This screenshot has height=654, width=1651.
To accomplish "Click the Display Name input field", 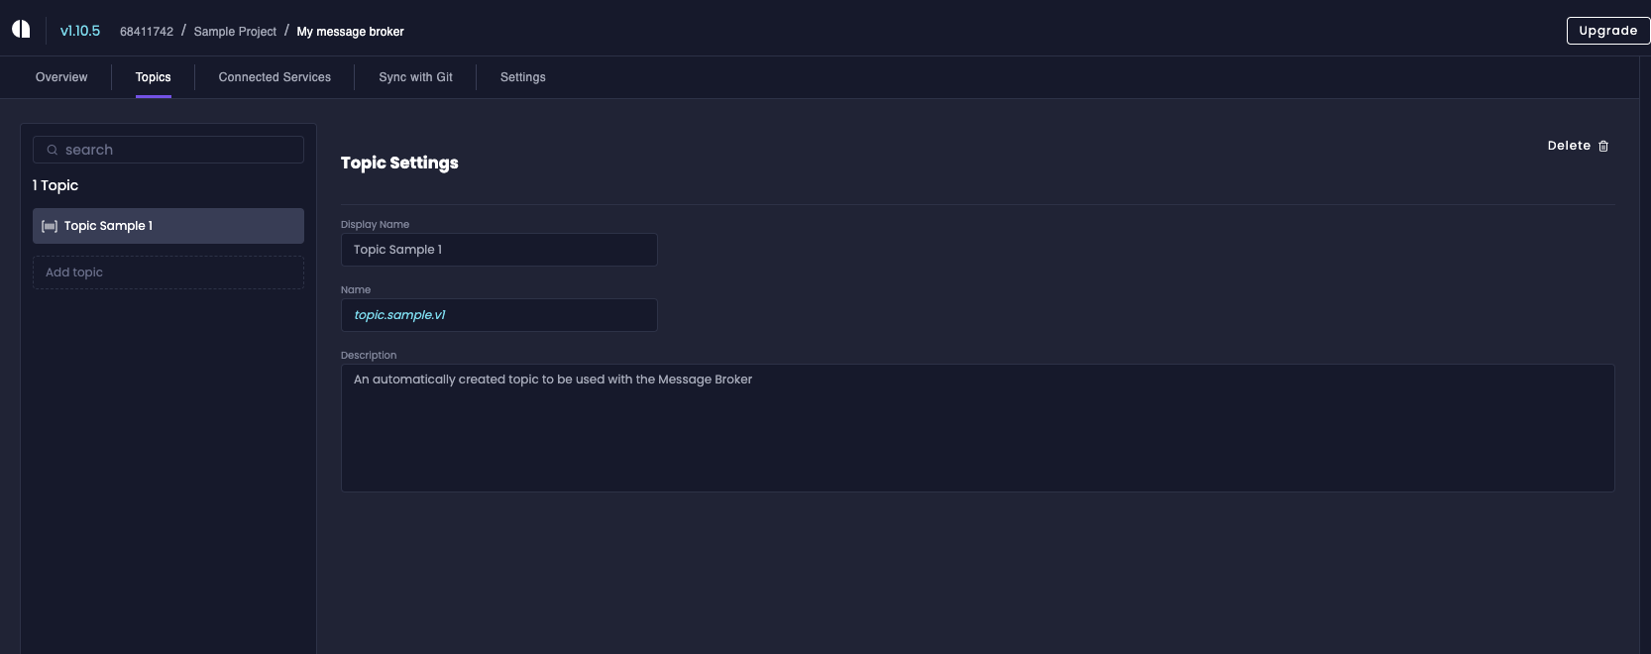I will [499, 250].
